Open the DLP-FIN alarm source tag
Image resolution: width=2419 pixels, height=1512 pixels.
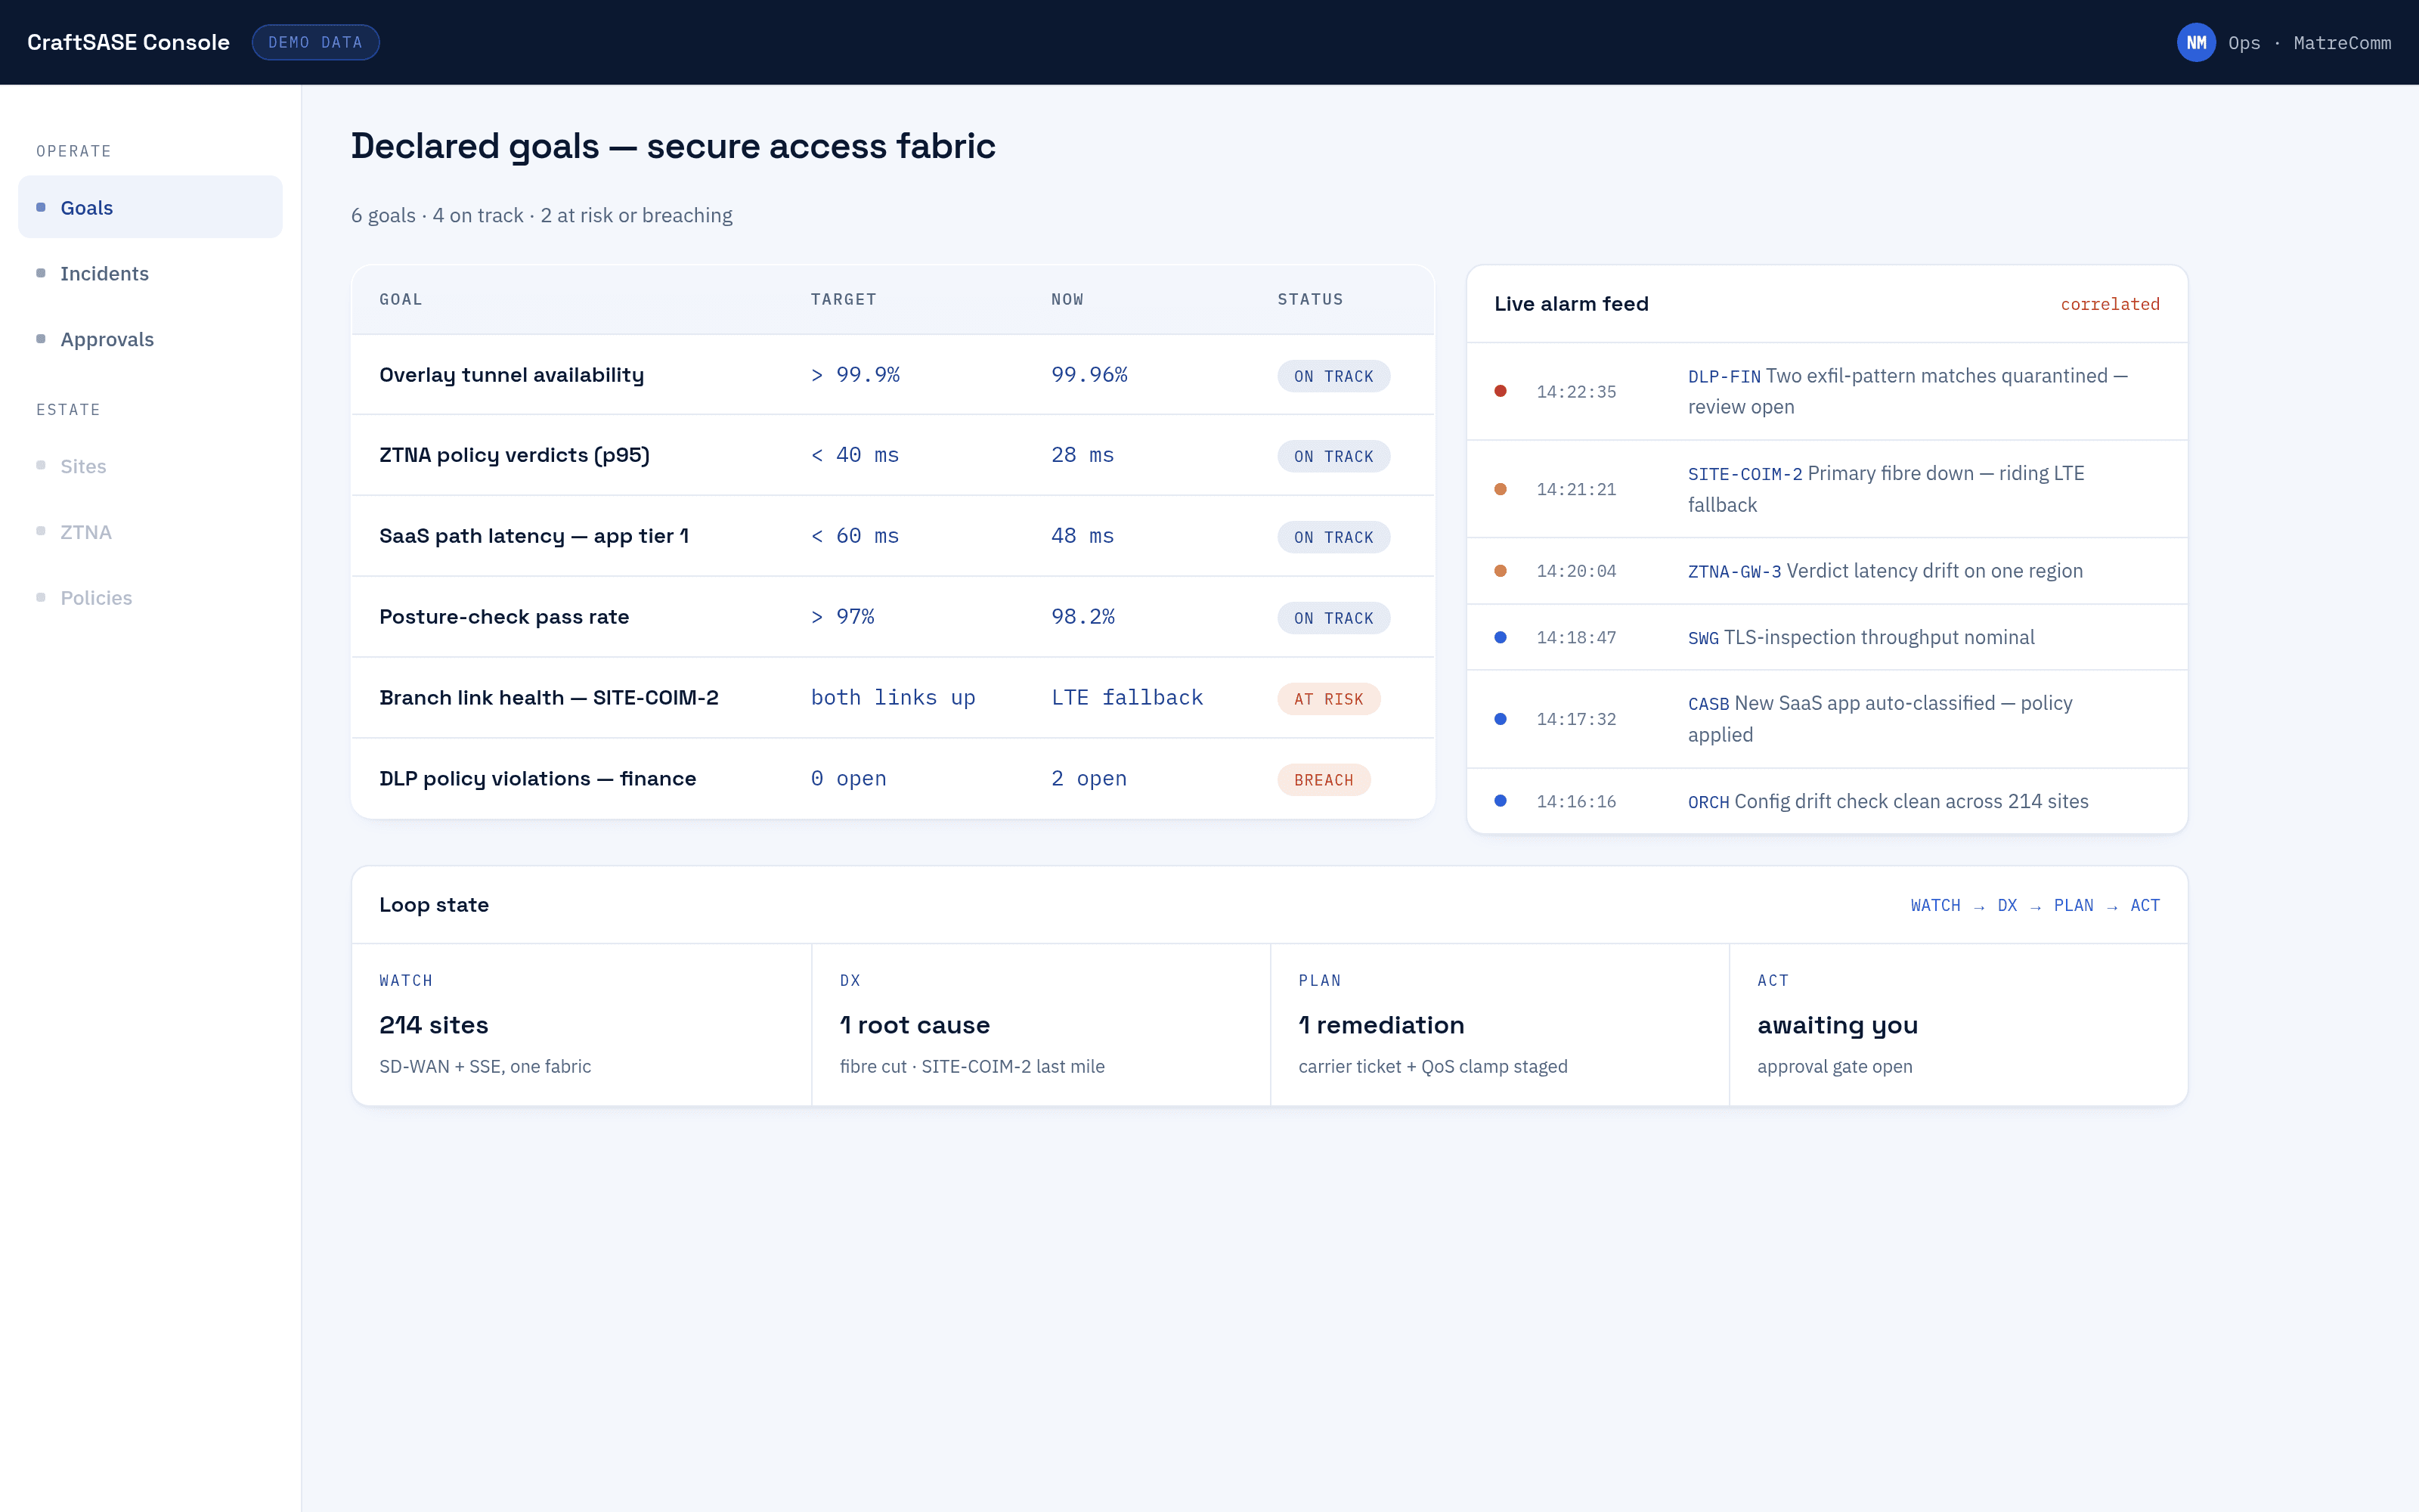tap(1724, 377)
